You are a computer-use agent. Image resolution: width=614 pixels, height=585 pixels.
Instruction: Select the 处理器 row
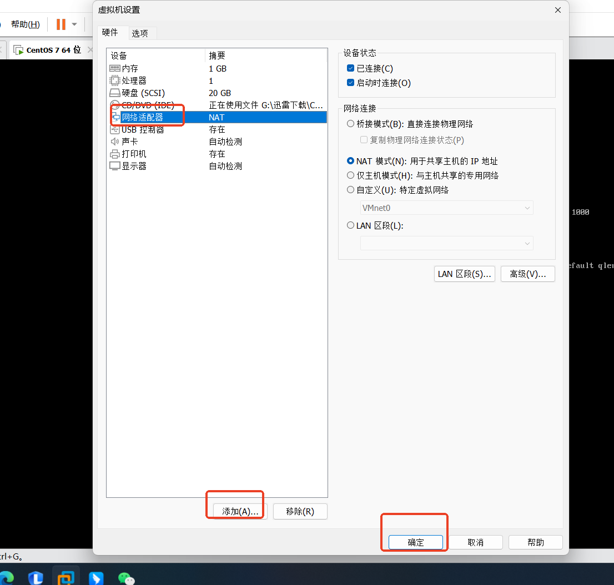coord(217,80)
